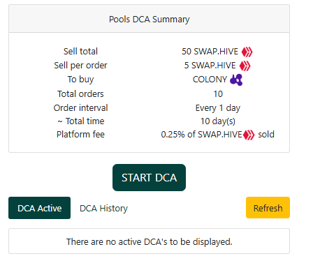Click the Sell total label

pyautogui.click(x=80, y=52)
